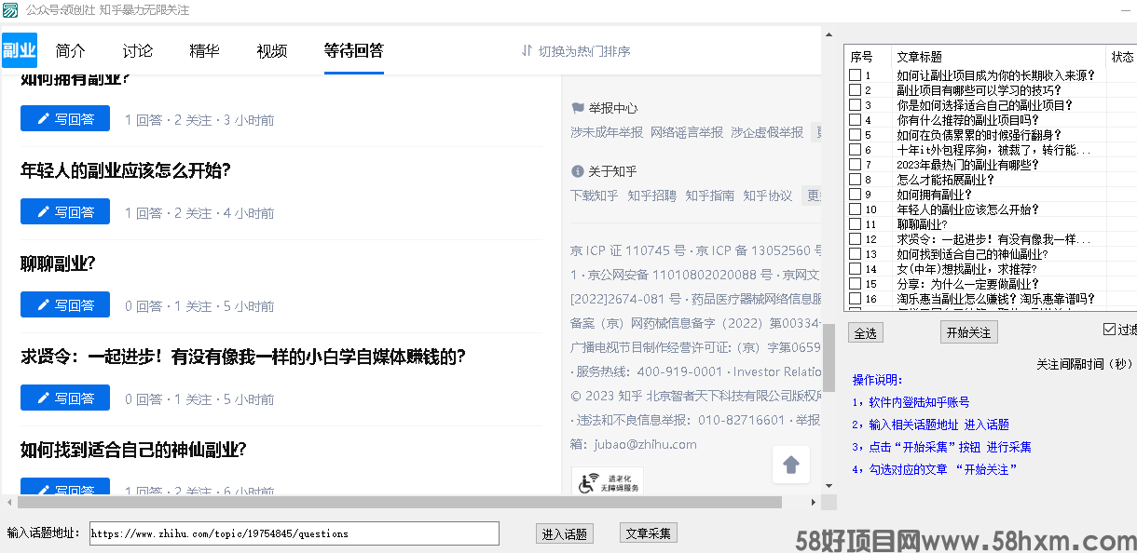
Task: Click 下载知乎 link
Action: pyautogui.click(x=595, y=196)
